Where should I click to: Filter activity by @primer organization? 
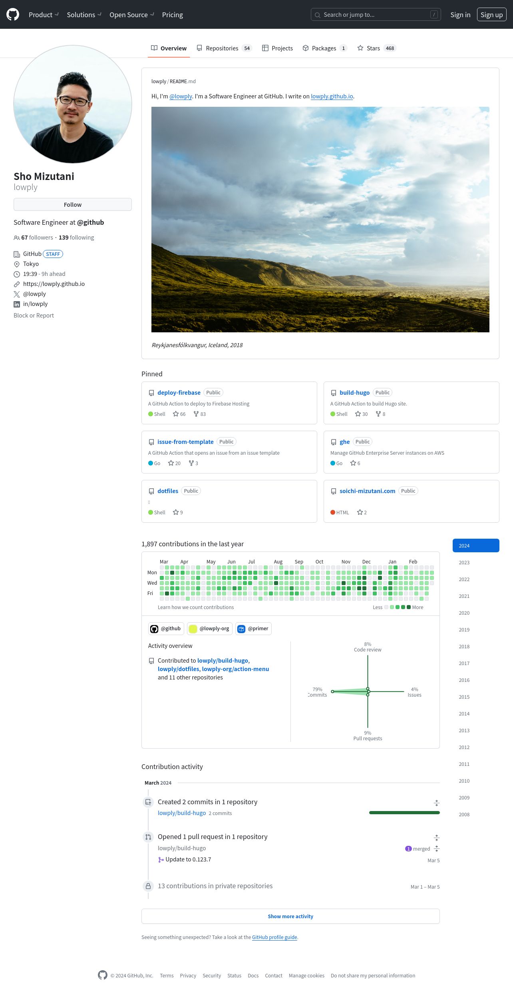click(253, 629)
